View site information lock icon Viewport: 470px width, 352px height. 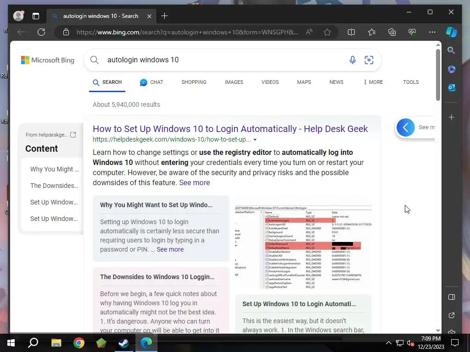[66, 32]
